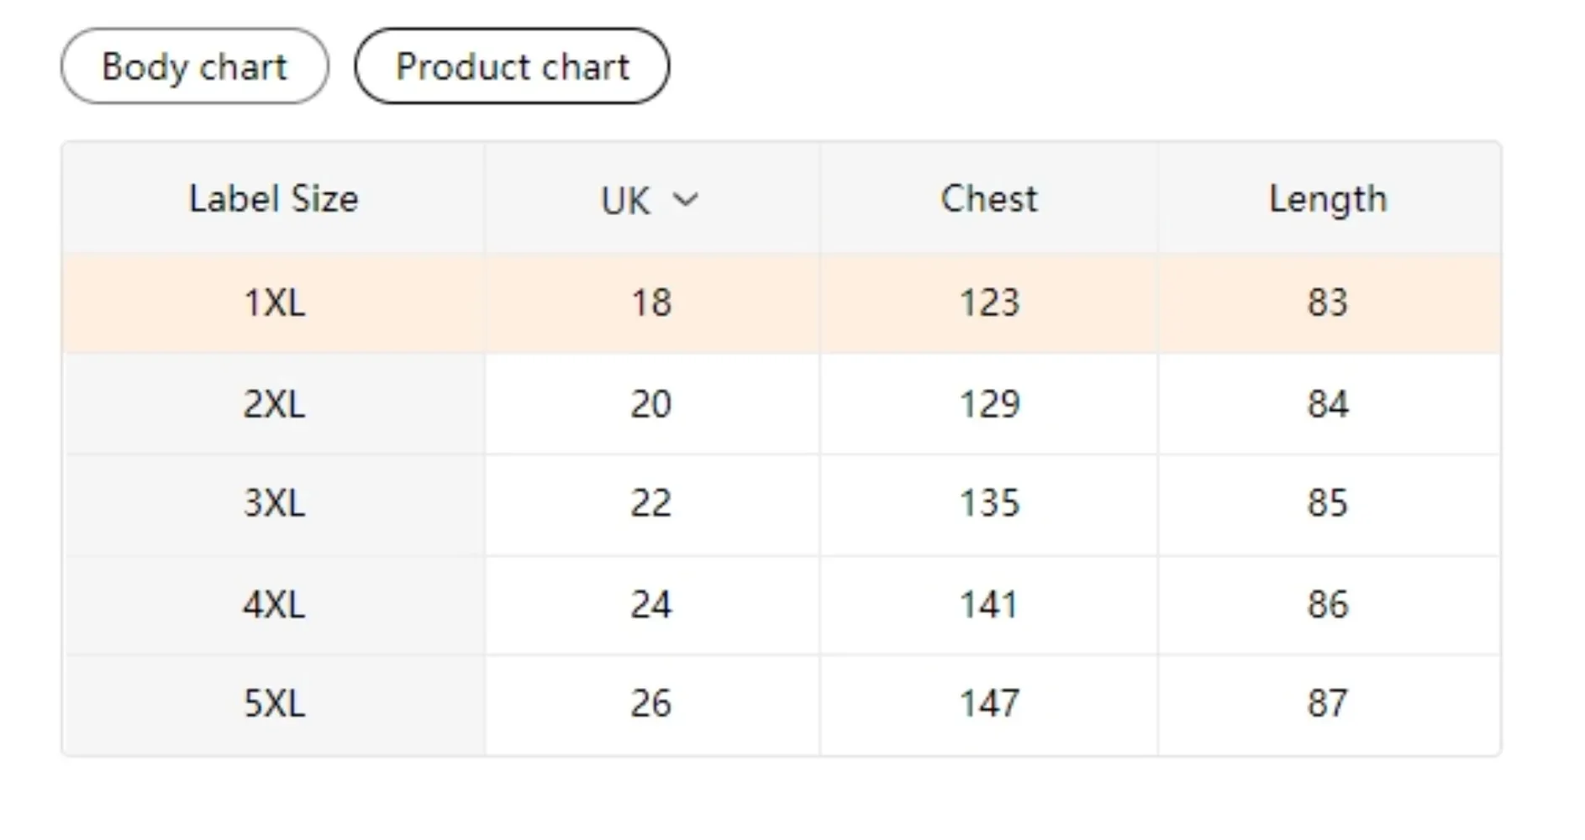Click UK size 20 cell
1585x840 pixels.
click(651, 404)
